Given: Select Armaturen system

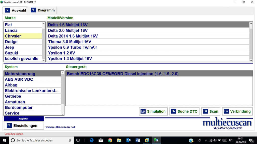Looking at the screenshot, I should click(x=32, y=102).
